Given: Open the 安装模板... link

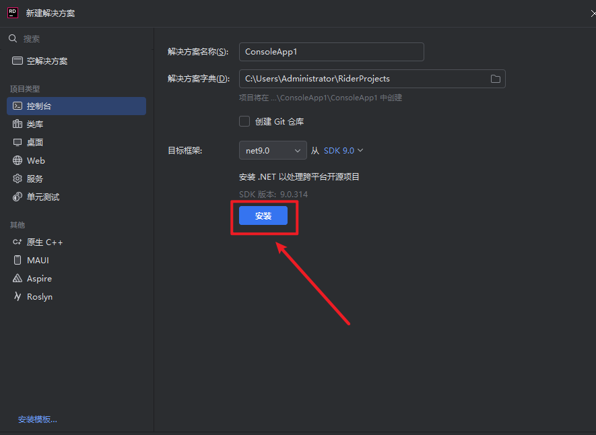Looking at the screenshot, I should click(x=38, y=420).
